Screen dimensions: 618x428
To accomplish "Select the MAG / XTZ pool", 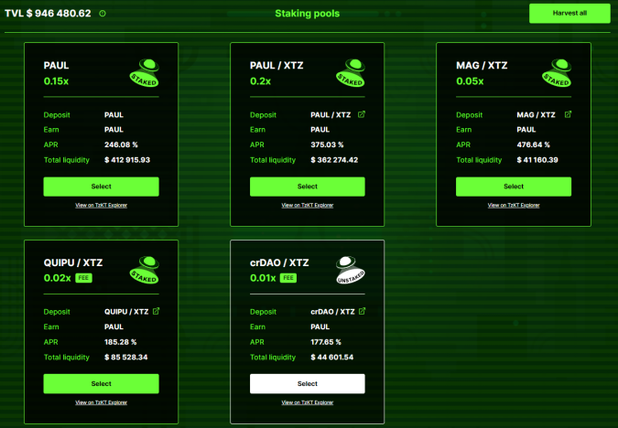I will [514, 187].
